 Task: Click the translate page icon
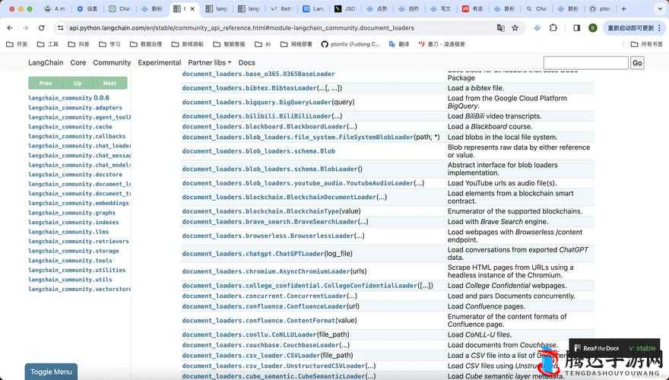click(500, 27)
